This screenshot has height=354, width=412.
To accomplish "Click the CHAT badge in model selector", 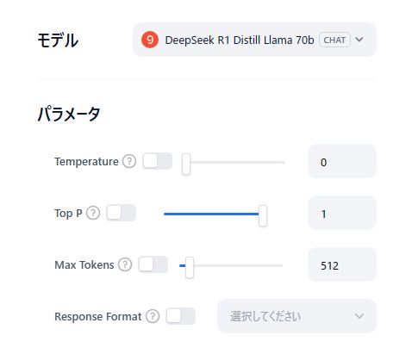I will [x=334, y=40].
